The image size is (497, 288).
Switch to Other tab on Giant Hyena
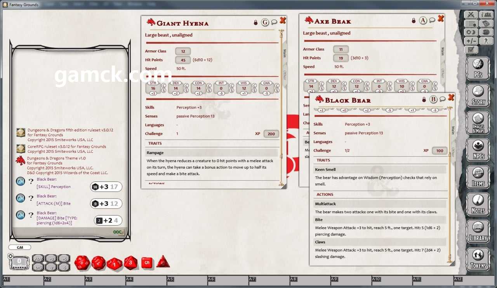[x=284, y=74]
